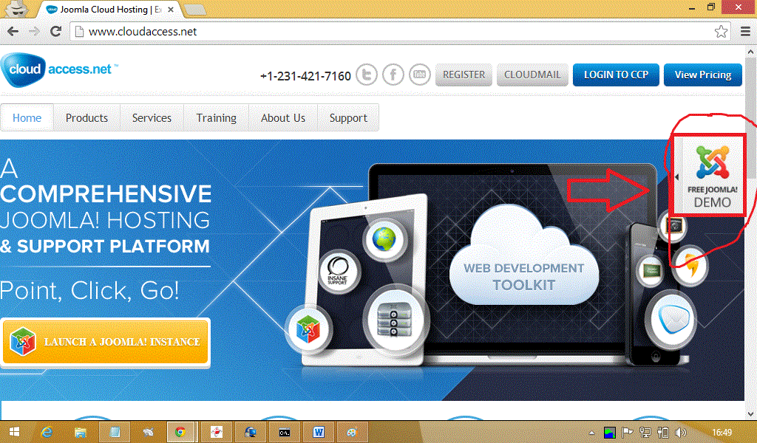Open Microsoft Word from the taskbar
The height and width of the screenshot is (443, 757).
tap(318, 433)
